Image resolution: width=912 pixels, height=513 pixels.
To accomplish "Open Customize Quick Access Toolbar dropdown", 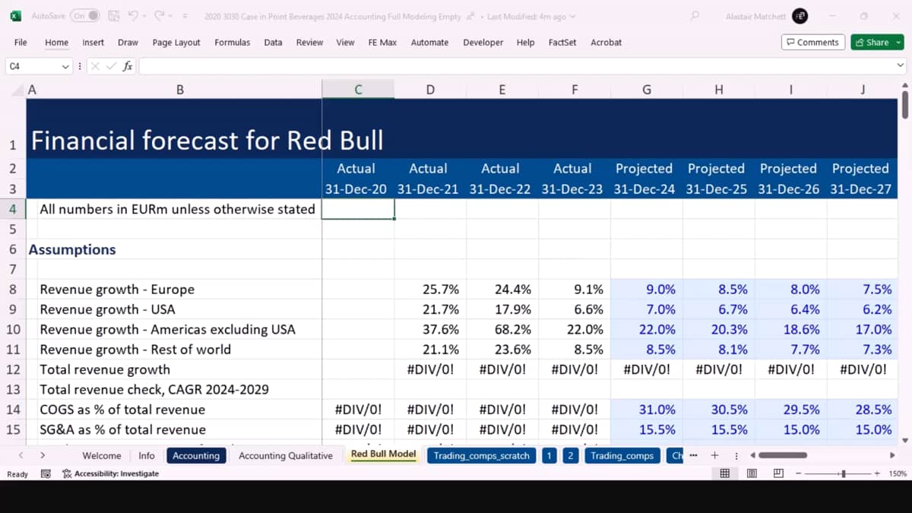I will [x=186, y=16].
